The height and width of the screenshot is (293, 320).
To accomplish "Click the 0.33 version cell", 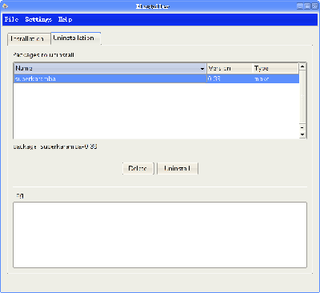I will (230, 78).
